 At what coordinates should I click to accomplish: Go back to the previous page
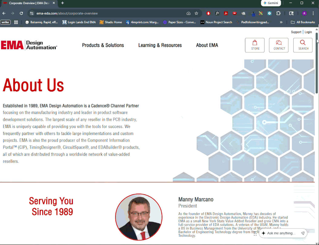4,13
